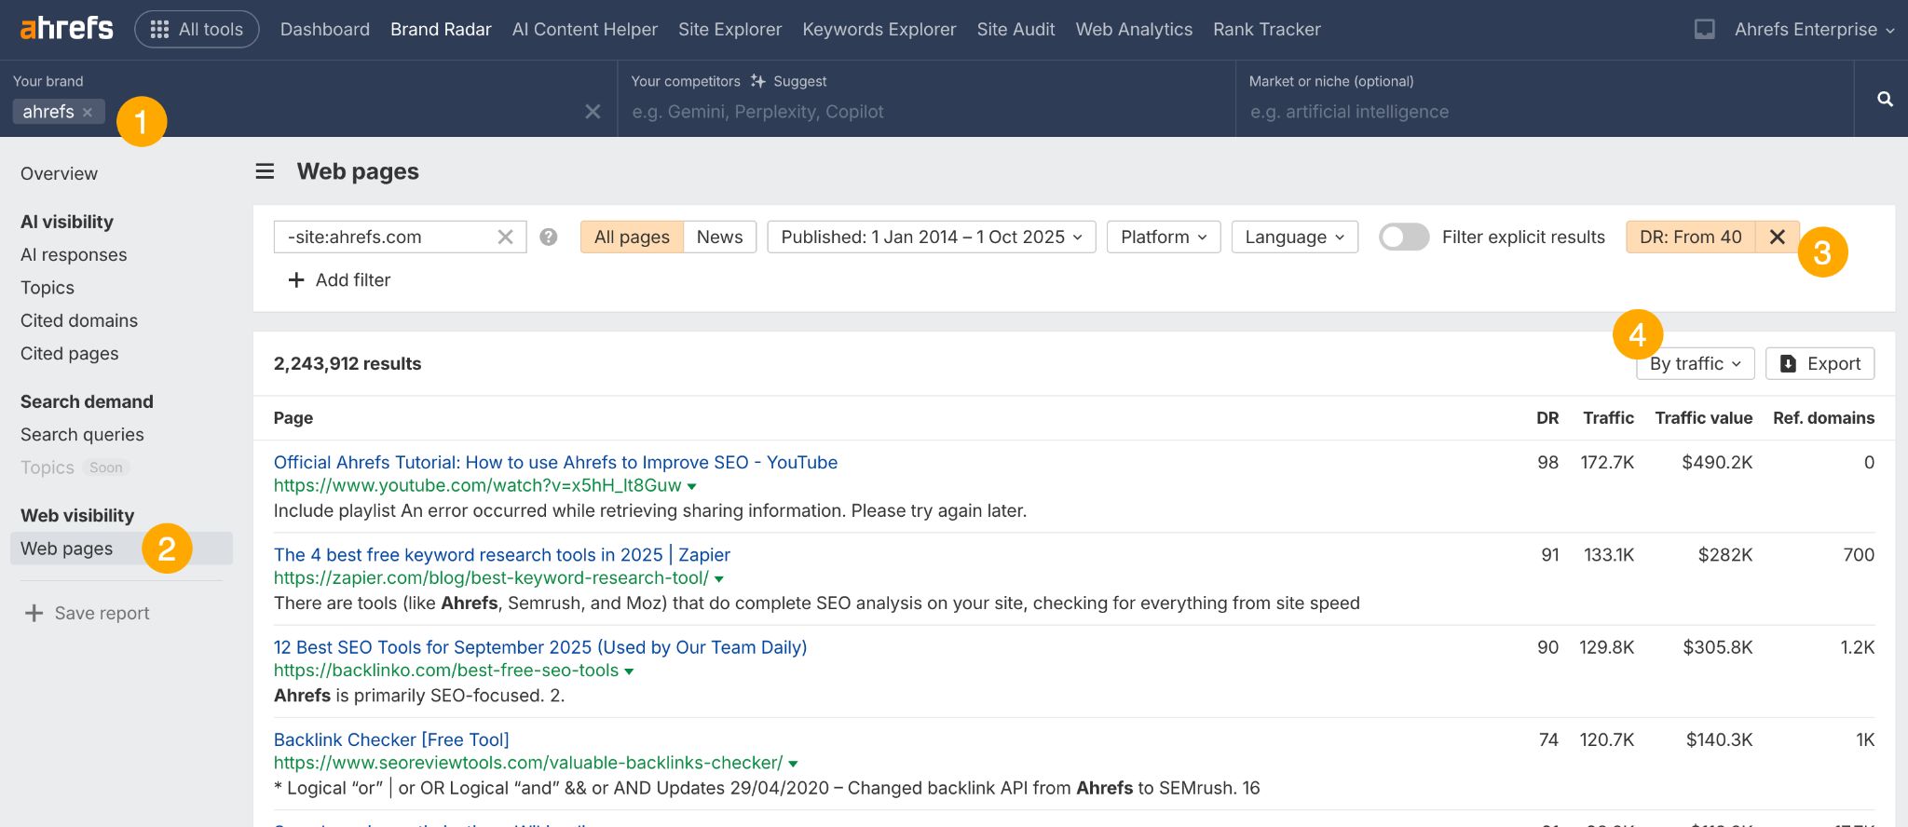Select the News pages option
Image resolution: width=1908 pixels, height=827 pixels.
pos(719,237)
